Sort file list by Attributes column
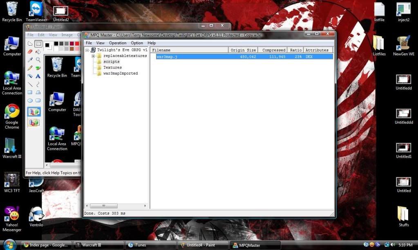418x250 pixels. (x=318, y=50)
